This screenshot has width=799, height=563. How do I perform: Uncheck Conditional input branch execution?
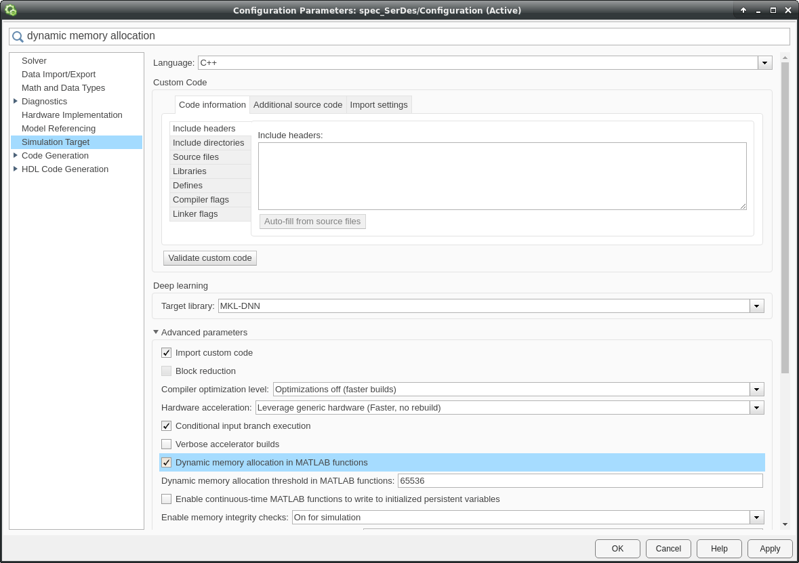[x=167, y=426]
